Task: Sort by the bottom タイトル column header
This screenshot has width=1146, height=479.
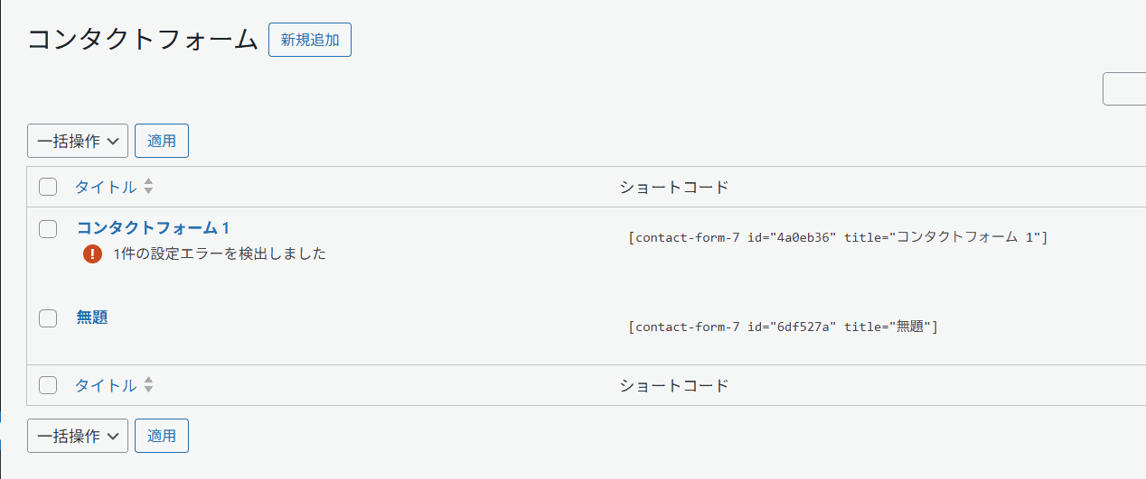Action: coord(106,385)
